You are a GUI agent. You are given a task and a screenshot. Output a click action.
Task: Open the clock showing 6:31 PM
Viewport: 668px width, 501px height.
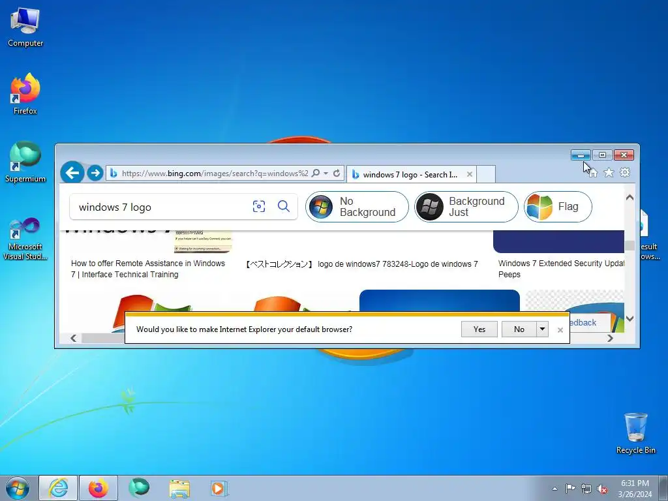635,489
